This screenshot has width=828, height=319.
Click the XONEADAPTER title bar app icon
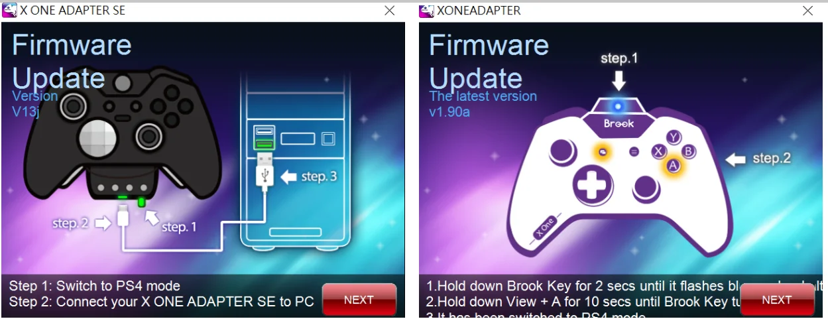pyautogui.click(x=426, y=10)
